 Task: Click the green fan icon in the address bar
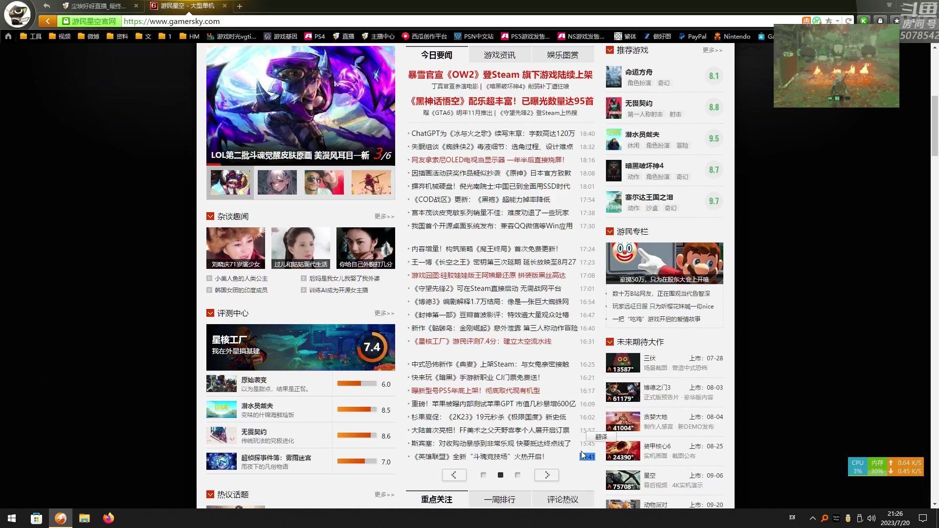click(817, 21)
